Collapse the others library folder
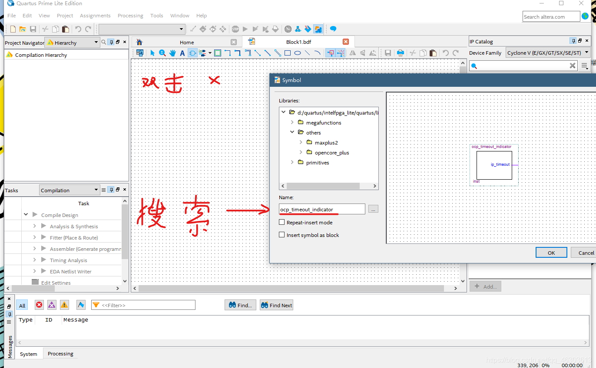The height and width of the screenshot is (368, 596). coord(292,132)
